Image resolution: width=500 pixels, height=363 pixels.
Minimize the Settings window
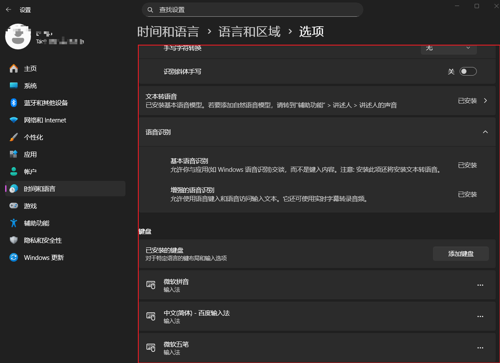tap(457, 6)
